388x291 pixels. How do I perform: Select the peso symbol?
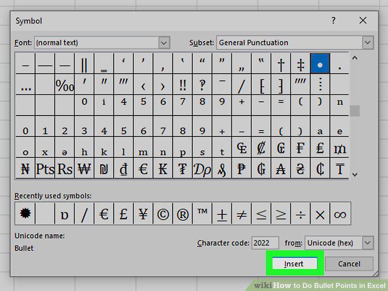(241, 169)
